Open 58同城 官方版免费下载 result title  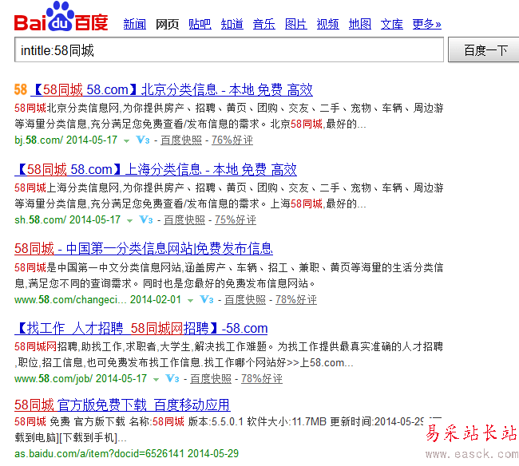click(x=122, y=405)
